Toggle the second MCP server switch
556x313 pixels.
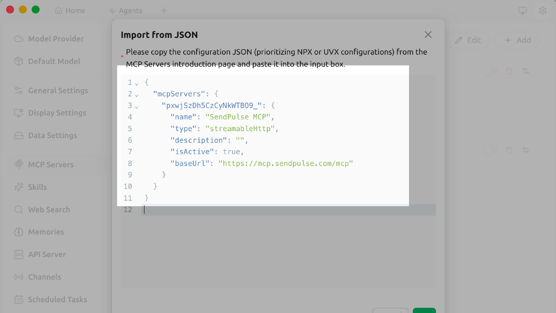490,150
